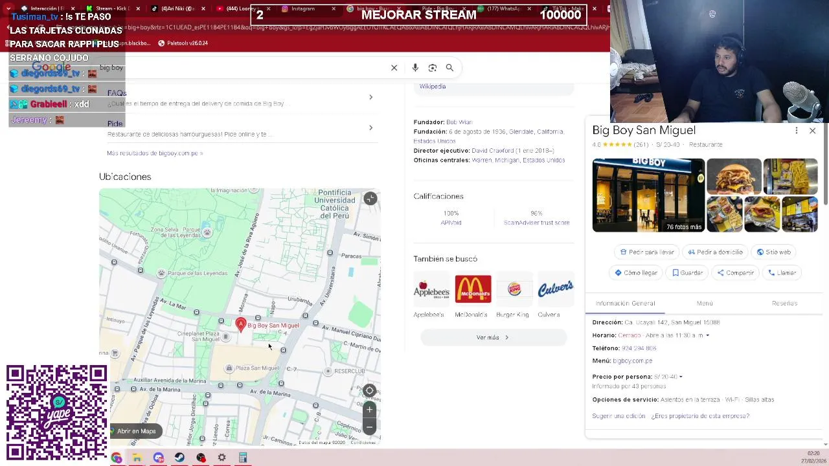The height and width of the screenshot is (466, 829).
Task: Click Cómo llegar directions button
Action: [x=636, y=272]
